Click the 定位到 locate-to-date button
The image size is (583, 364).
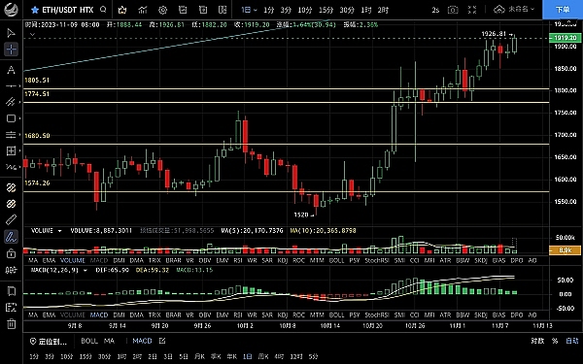click(x=49, y=341)
